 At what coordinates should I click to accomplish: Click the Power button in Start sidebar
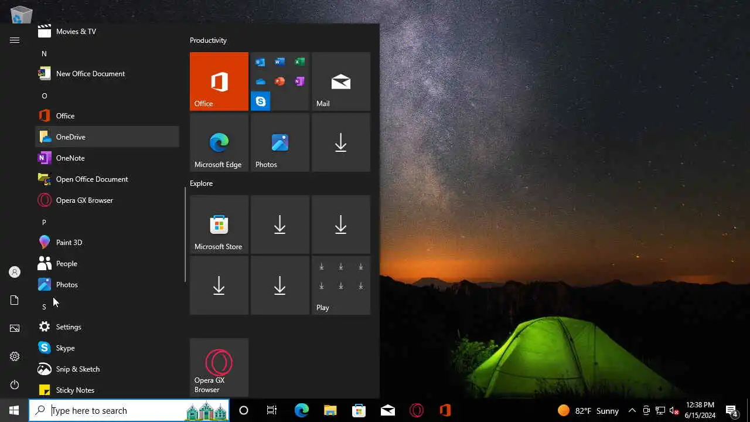(x=15, y=384)
